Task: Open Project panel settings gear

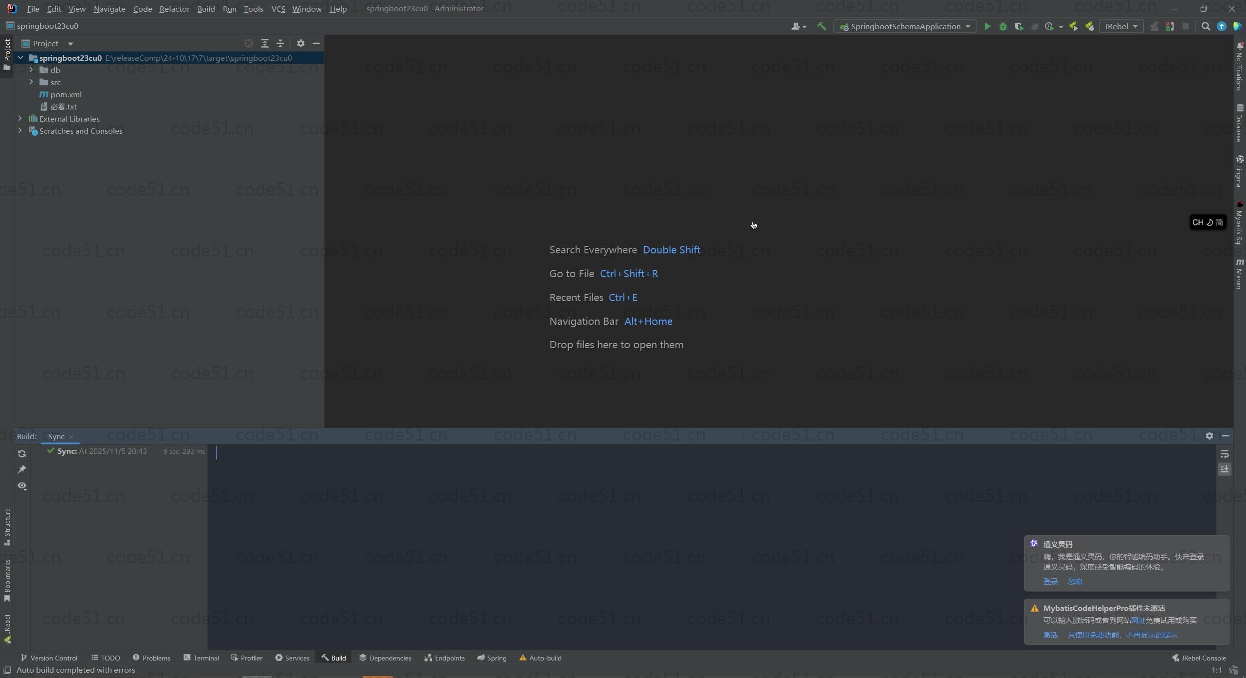Action: [x=300, y=43]
